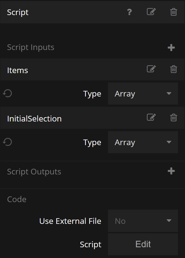Image resolution: width=185 pixels, height=258 pixels.
Task: Click the Script Outputs section heading
Action: 34,172
